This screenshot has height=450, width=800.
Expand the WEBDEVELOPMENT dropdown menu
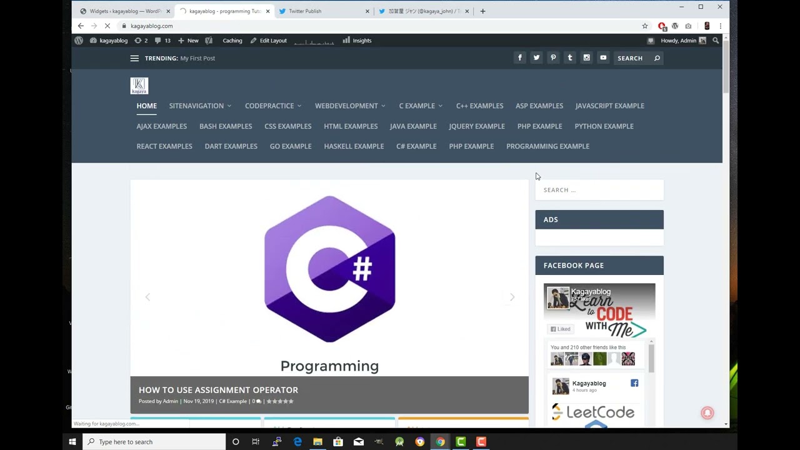coord(350,106)
